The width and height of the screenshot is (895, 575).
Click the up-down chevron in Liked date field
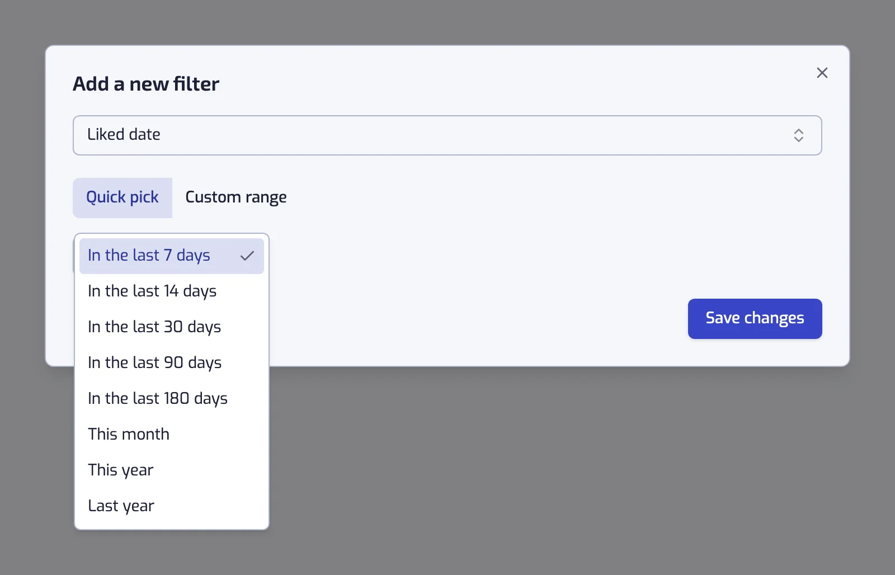coord(798,135)
